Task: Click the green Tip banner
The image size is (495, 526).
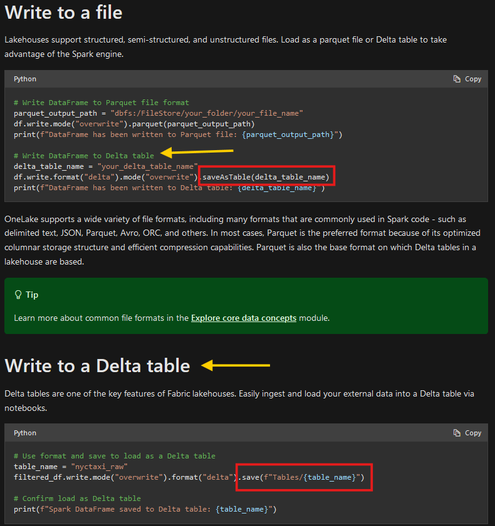Action: tap(247, 306)
